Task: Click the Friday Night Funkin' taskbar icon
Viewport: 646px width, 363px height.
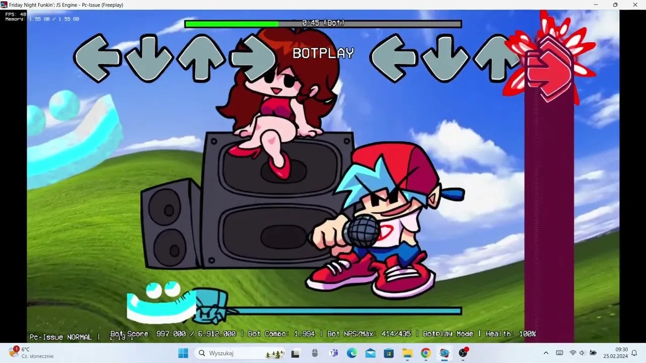Action: point(444,353)
